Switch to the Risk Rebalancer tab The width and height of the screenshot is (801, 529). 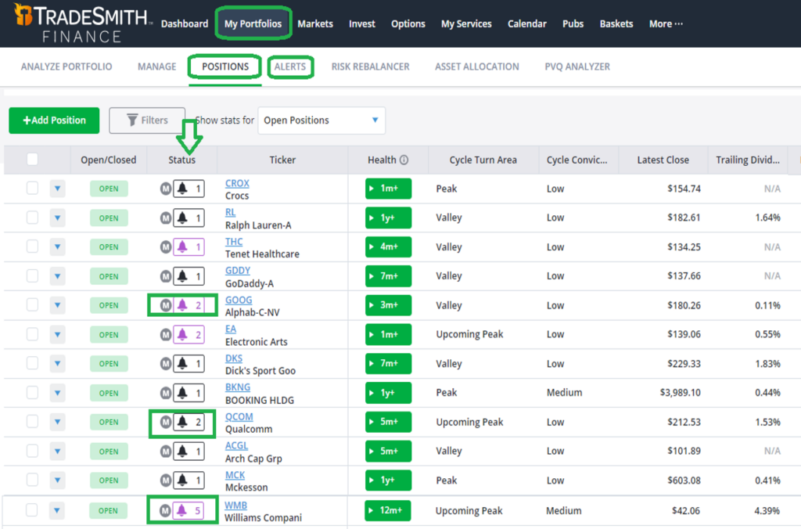tap(370, 67)
